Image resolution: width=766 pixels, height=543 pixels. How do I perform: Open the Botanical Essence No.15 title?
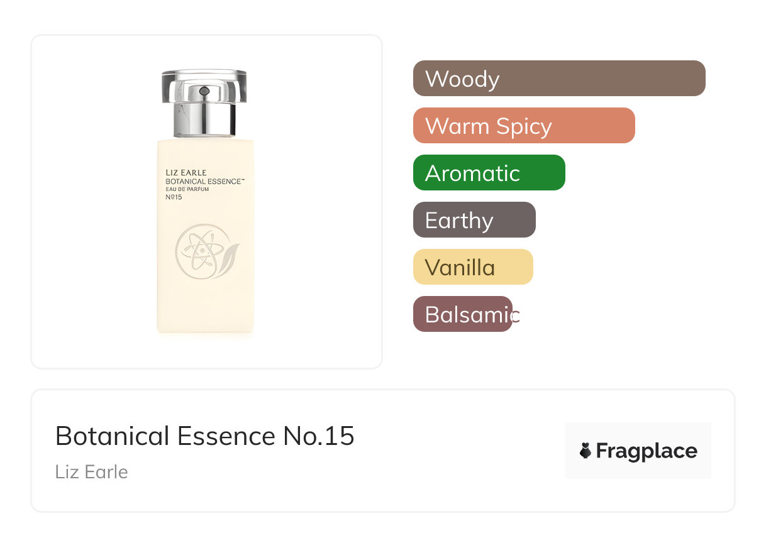[204, 436]
